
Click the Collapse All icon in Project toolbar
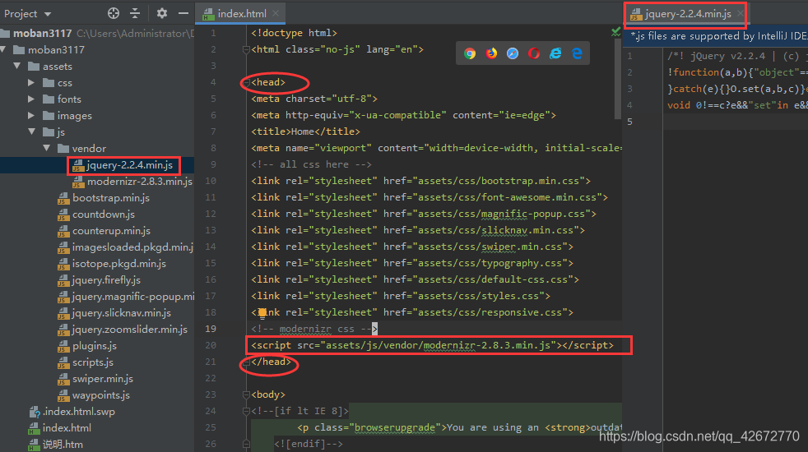click(x=135, y=13)
